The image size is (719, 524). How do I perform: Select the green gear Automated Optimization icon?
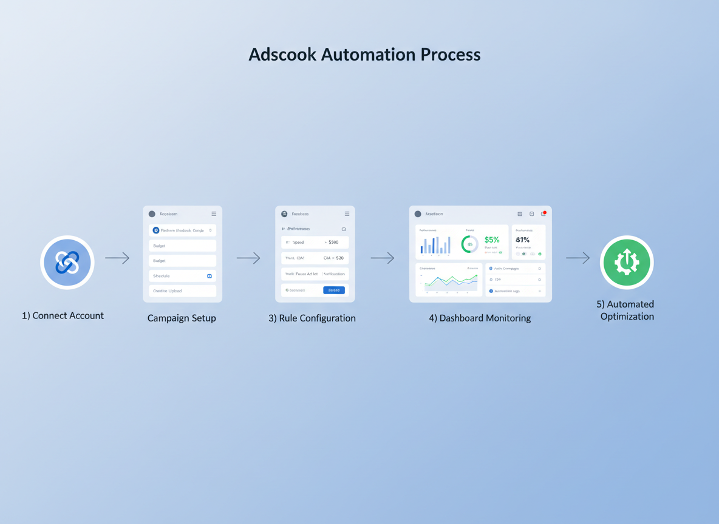click(626, 262)
